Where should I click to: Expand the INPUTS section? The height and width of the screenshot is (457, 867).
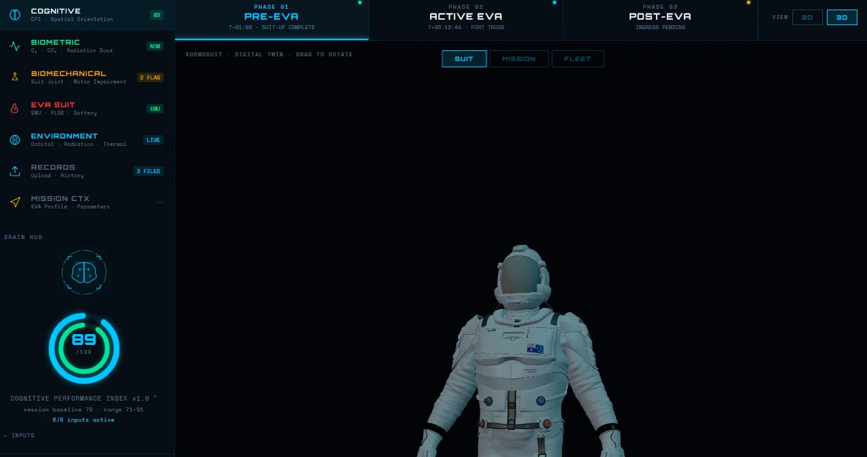[x=20, y=435]
